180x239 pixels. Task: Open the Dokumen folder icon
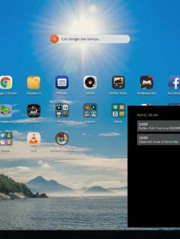[34, 82]
